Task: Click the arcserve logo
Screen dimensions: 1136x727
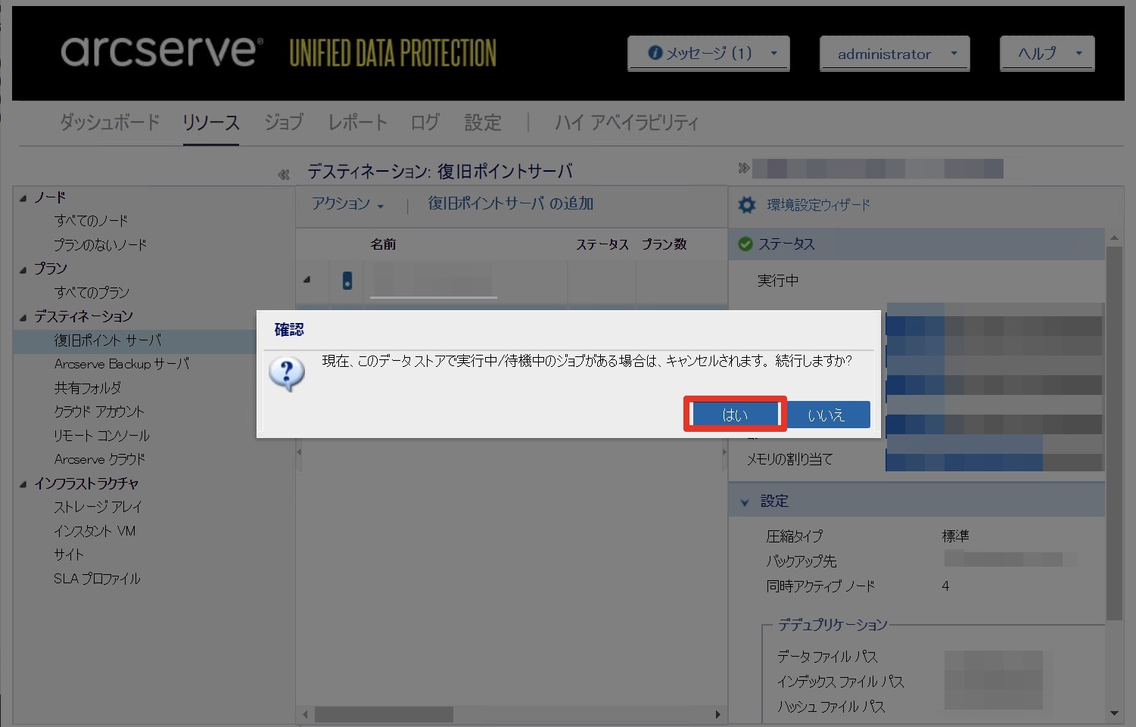Action: [162, 51]
